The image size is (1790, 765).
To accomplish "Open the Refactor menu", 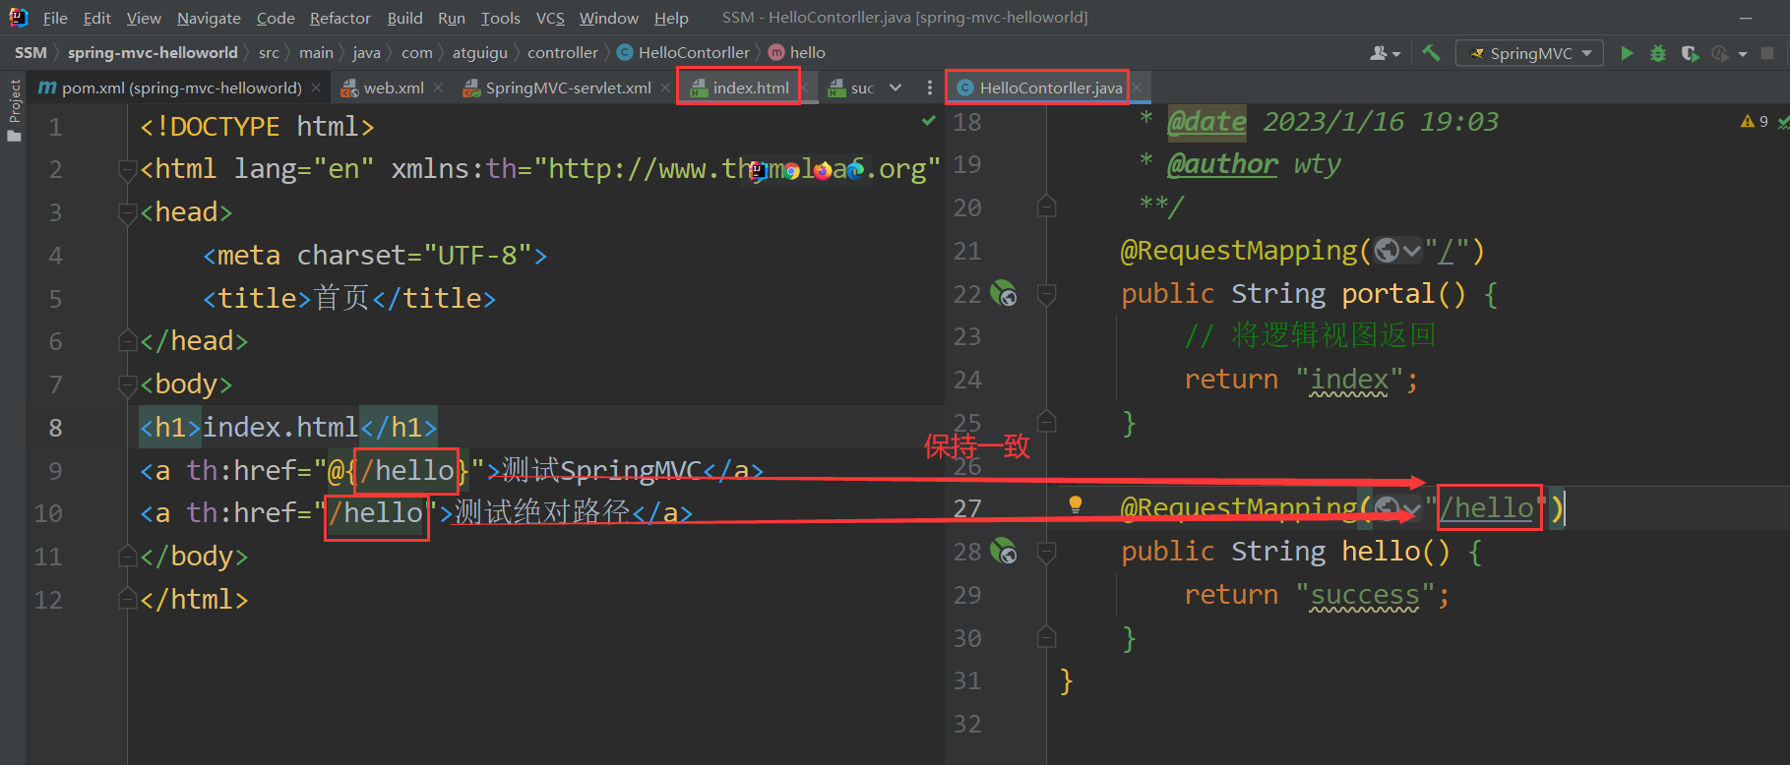I will point(340,18).
